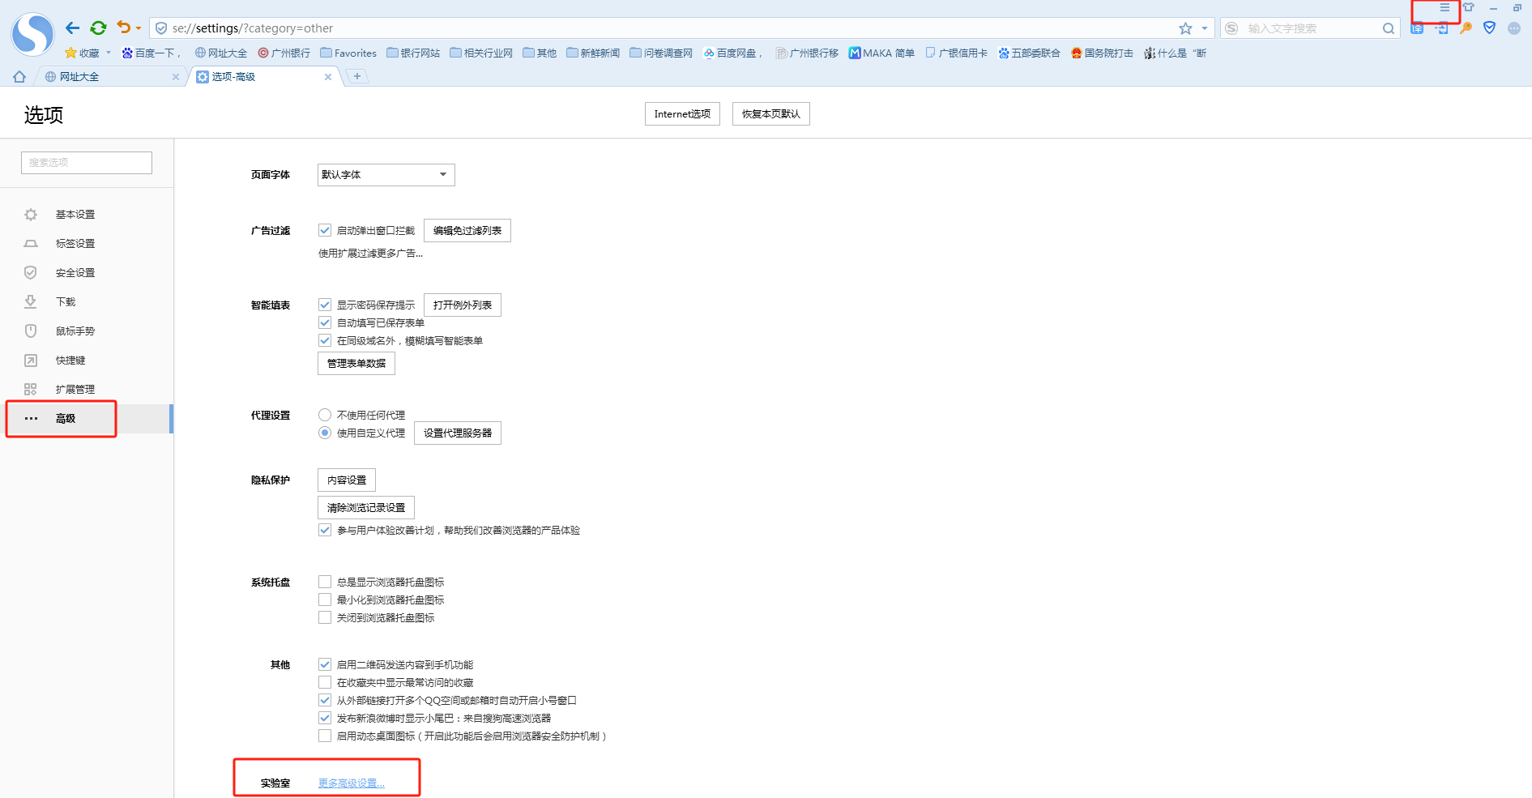Screen dimensions: 1532x798
Task: Enable 总是显示浏览器托盘图标 checkbox
Action: 325,582
